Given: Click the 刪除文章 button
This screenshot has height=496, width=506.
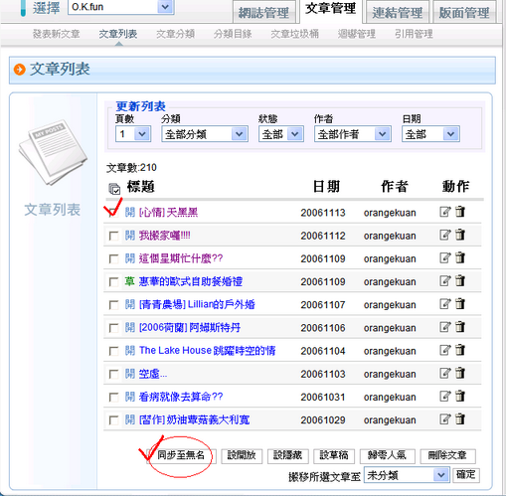Looking at the screenshot, I should pyautogui.click(x=447, y=455).
